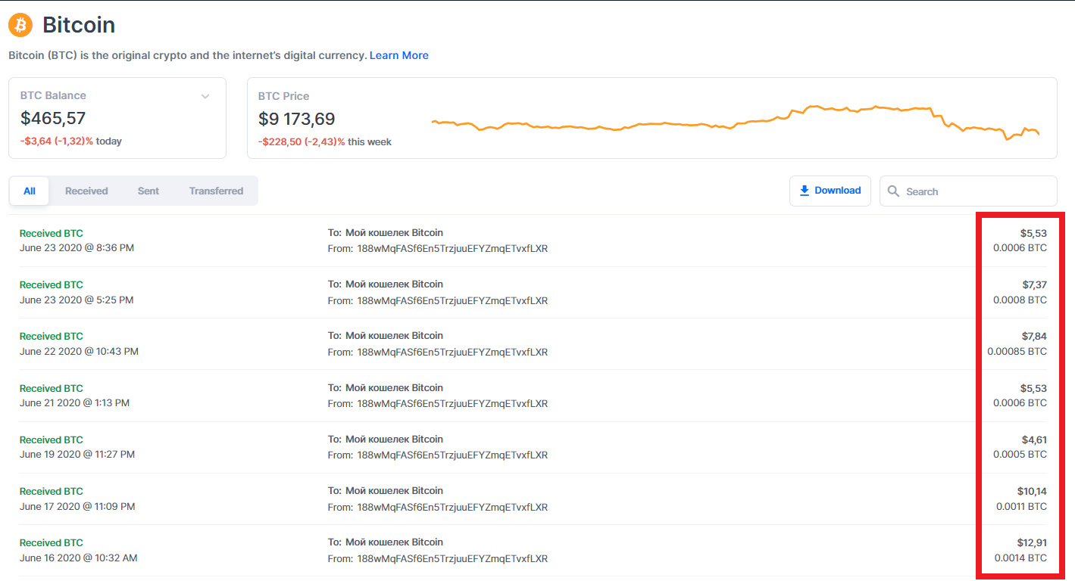Click the Download button
The width and height of the screenshot is (1075, 581).
click(830, 191)
